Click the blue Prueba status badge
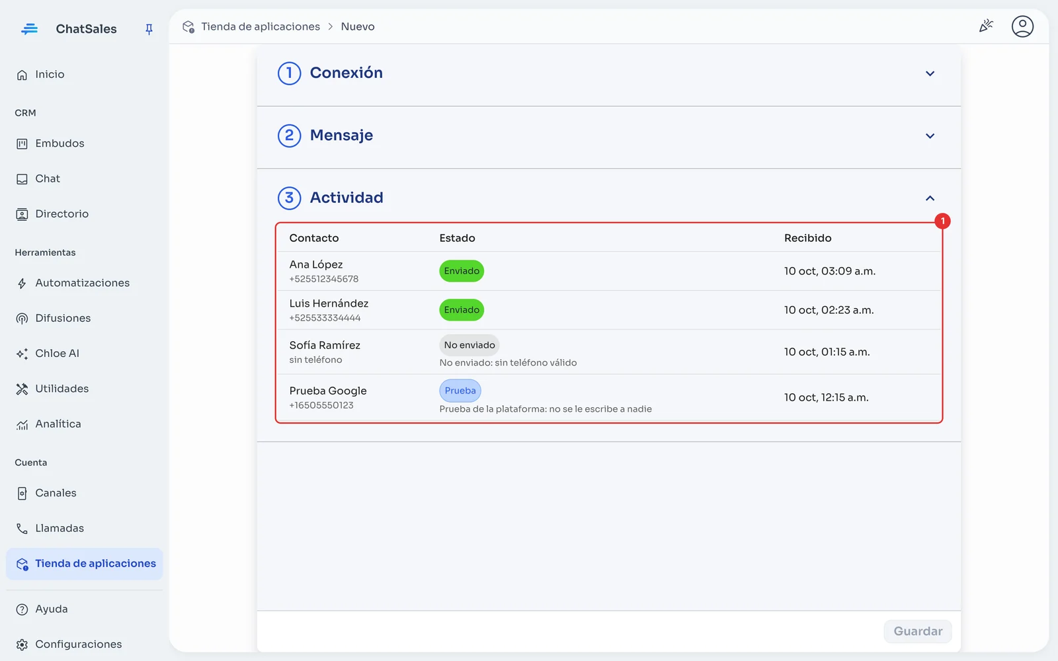The height and width of the screenshot is (661, 1058). click(460, 391)
